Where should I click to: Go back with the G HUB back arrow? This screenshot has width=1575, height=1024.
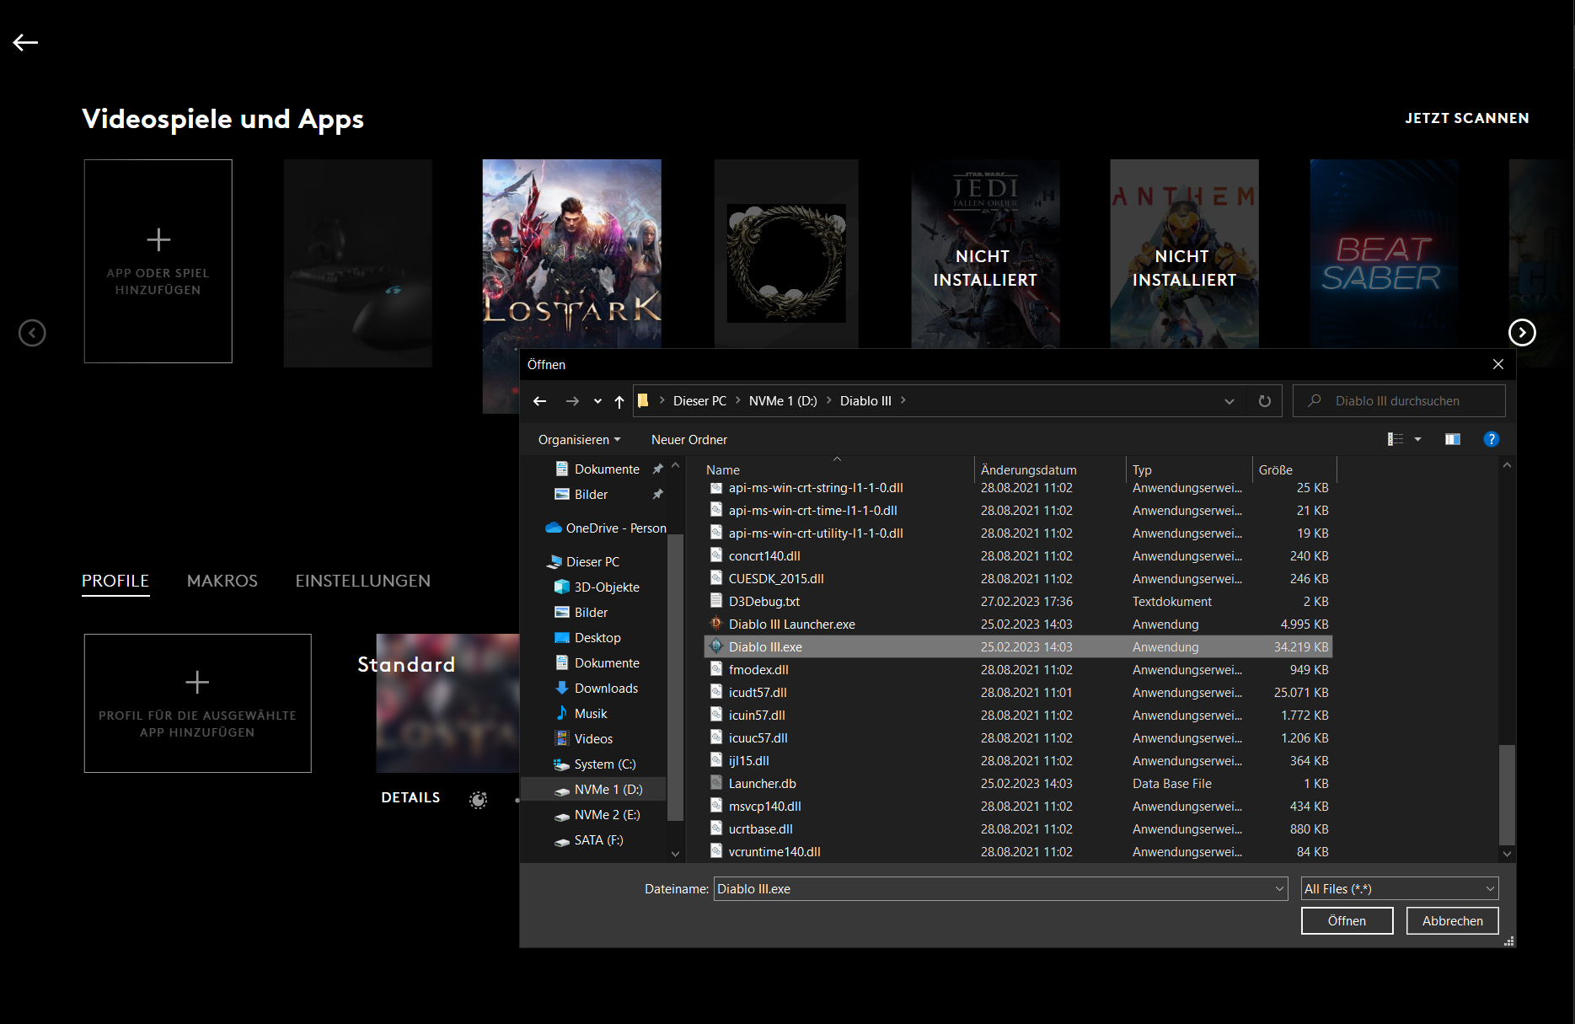point(25,42)
